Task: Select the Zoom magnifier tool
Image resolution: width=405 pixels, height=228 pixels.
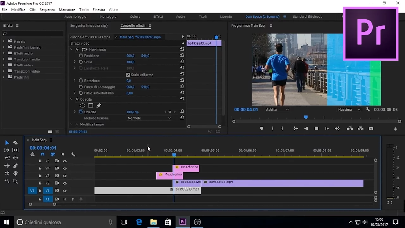Action: tap(15, 181)
